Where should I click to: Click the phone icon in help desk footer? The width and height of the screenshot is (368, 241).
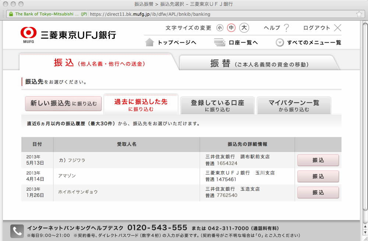tap(17, 231)
